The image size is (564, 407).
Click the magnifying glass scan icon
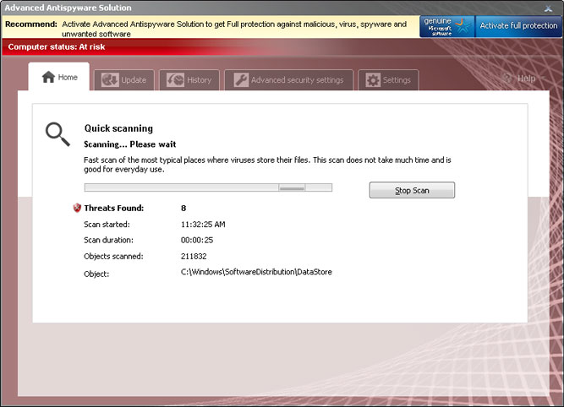(x=57, y=134)
